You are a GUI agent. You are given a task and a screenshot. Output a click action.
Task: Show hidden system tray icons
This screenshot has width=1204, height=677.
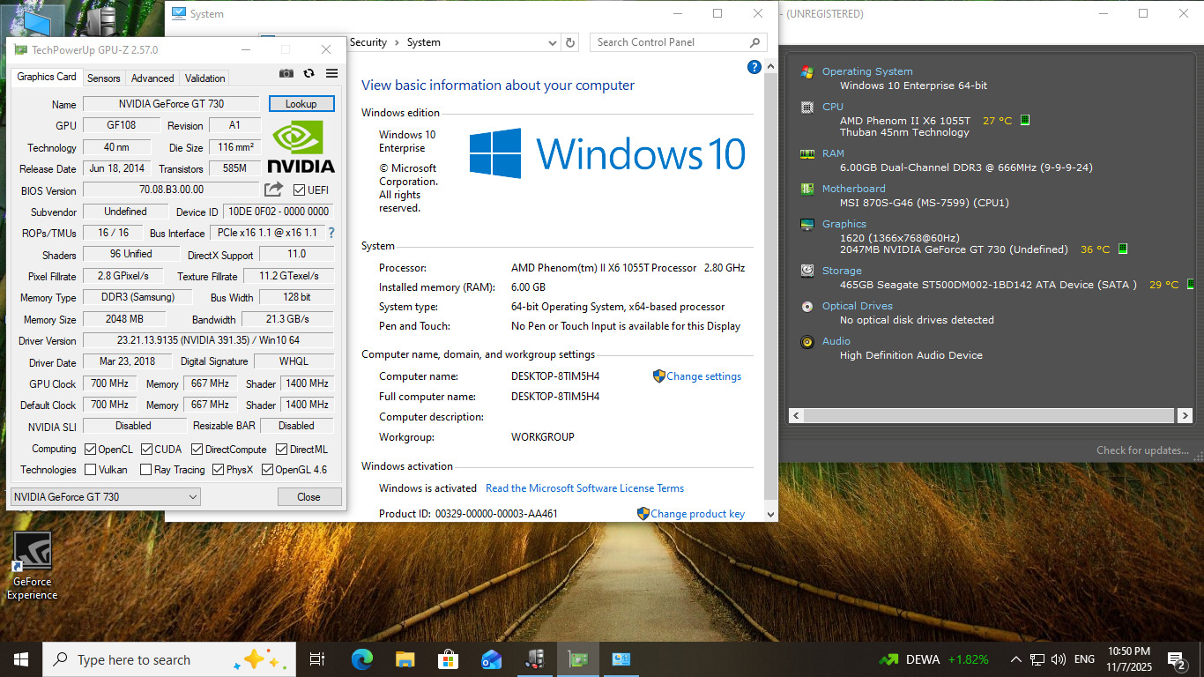pos(1016,659)
